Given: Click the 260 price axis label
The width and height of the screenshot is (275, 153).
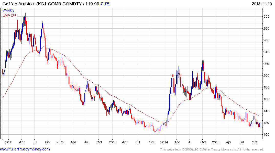Looking at the screenshot, I should 266,40.
